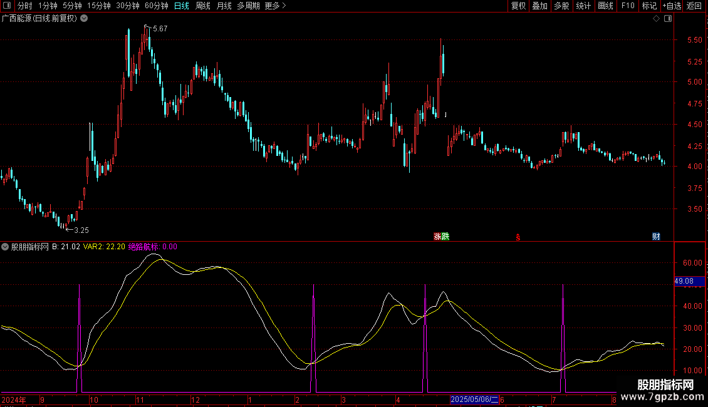Expand the 广西能源 chart title dropdown
The width and height of the screenshot is (708, 407).
pyautogui.click(x=84, y=19)
